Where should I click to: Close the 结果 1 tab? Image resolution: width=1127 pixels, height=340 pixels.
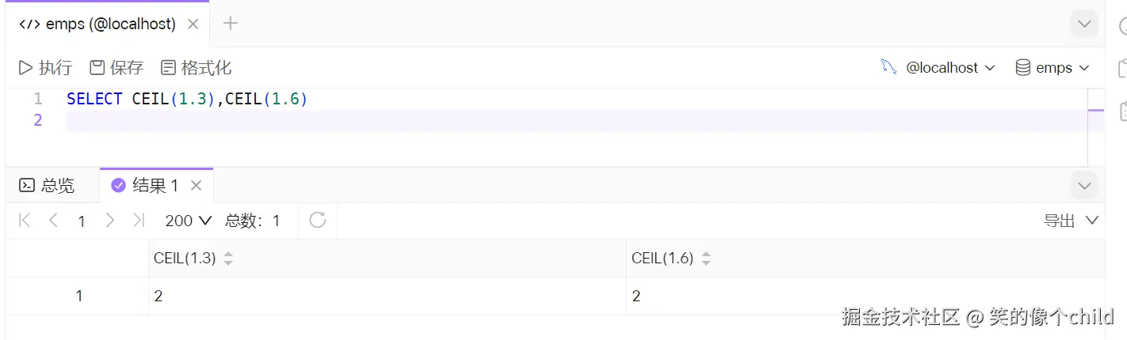(197, 186)
